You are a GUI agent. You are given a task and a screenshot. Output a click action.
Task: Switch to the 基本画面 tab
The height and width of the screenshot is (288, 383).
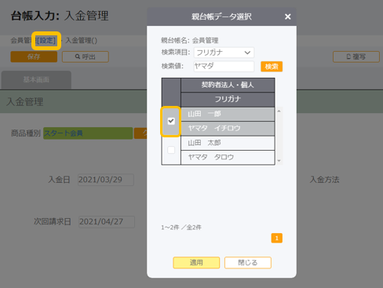point(36,80)
